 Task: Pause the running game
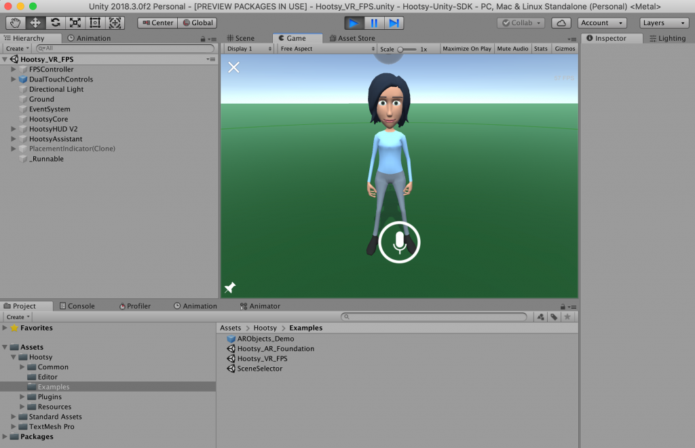[x=374, y=22]
